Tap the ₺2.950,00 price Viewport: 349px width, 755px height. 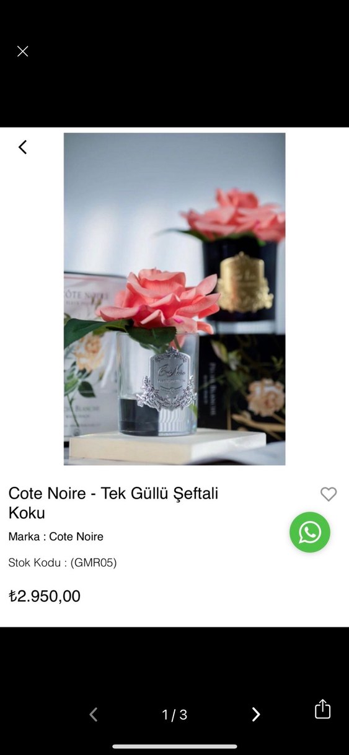45,596
